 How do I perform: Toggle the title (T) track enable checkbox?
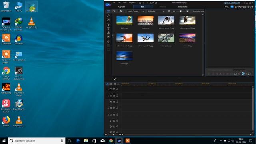tap(114, 121)
